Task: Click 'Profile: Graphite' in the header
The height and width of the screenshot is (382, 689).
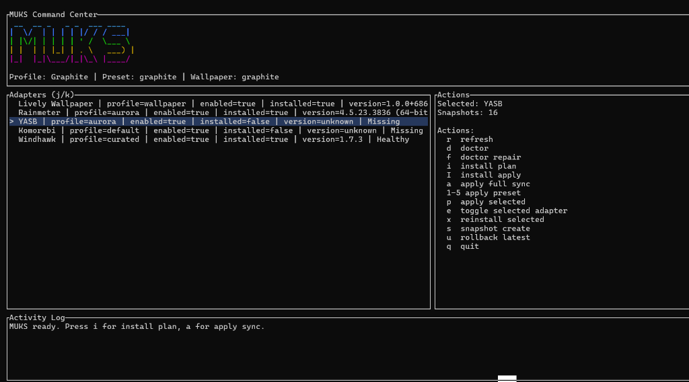Action: [48, 77]
